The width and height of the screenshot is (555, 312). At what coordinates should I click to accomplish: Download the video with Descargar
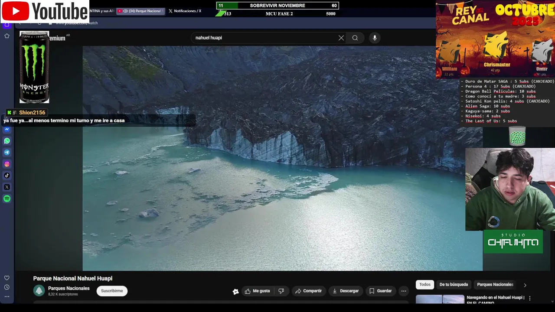pos(346,291)
